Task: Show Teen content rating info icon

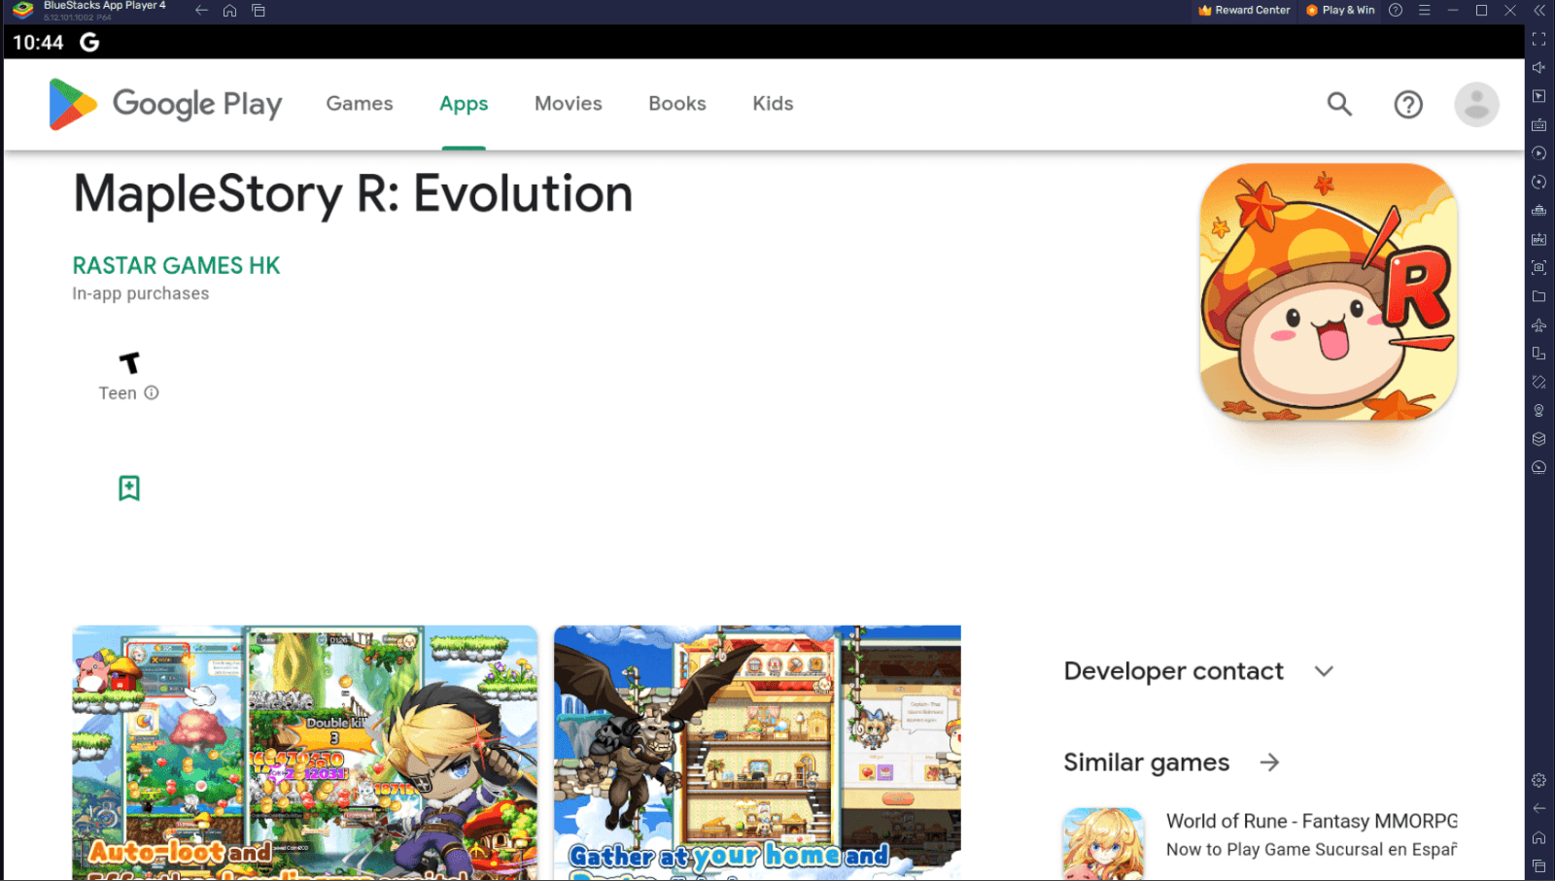Action: (x=152, y=392)
